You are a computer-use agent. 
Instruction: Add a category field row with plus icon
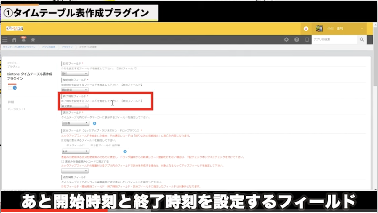pos(125,152)
